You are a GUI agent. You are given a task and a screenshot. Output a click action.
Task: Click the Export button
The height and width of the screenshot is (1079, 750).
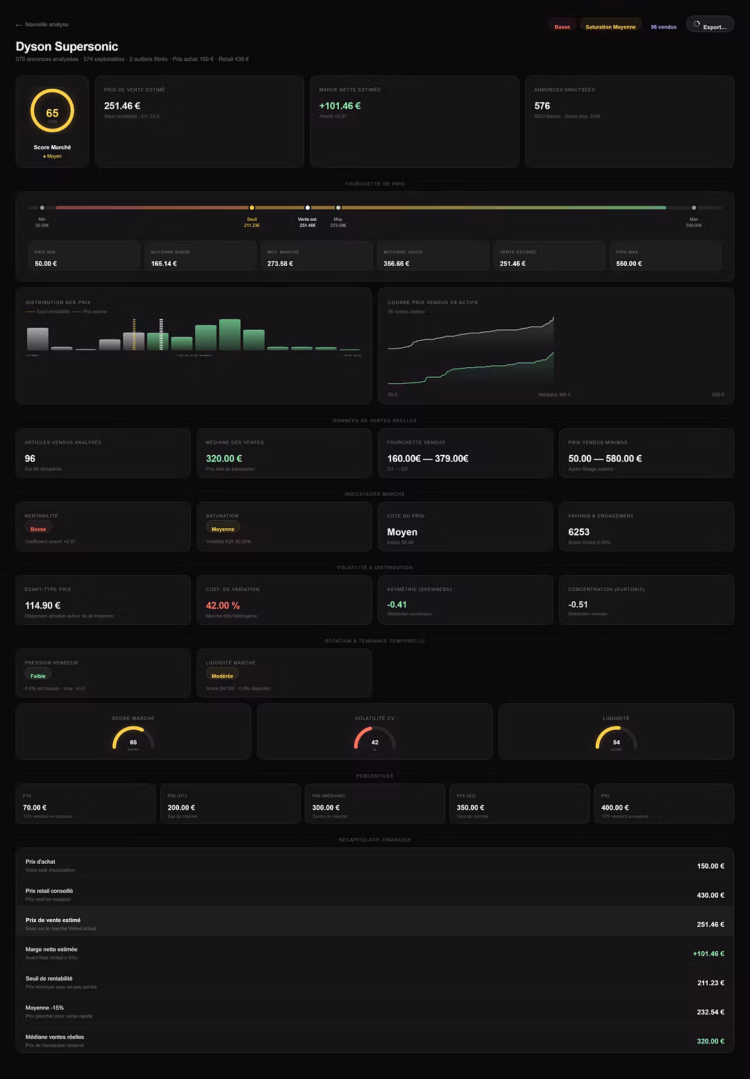pos(710,25)
